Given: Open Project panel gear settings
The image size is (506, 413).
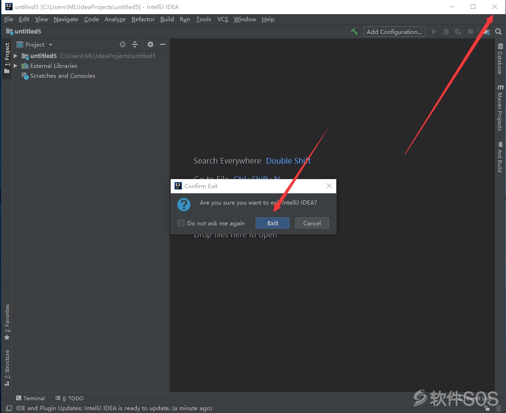Looking at the screenshot, I should pos(150,44).
